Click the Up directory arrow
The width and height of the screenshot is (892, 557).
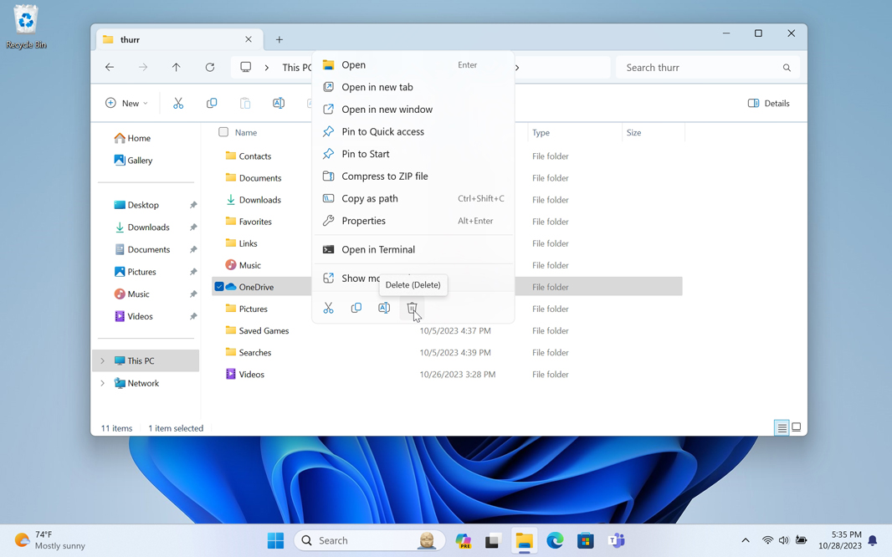(x=177, y=68)
